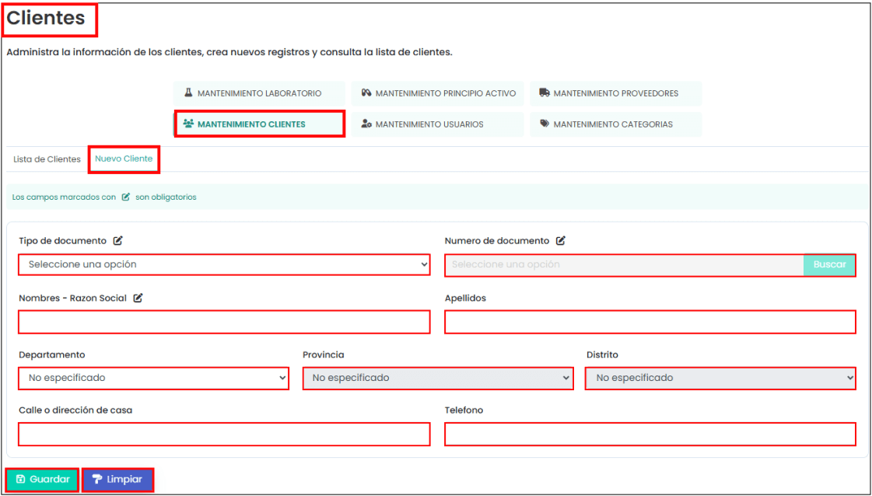Expand the Departamento dropdown

153,378
